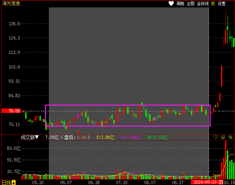
Task: Select the 5-day average value 5:7.86亿
Action: pyautogui.click(x=105, y=137)
